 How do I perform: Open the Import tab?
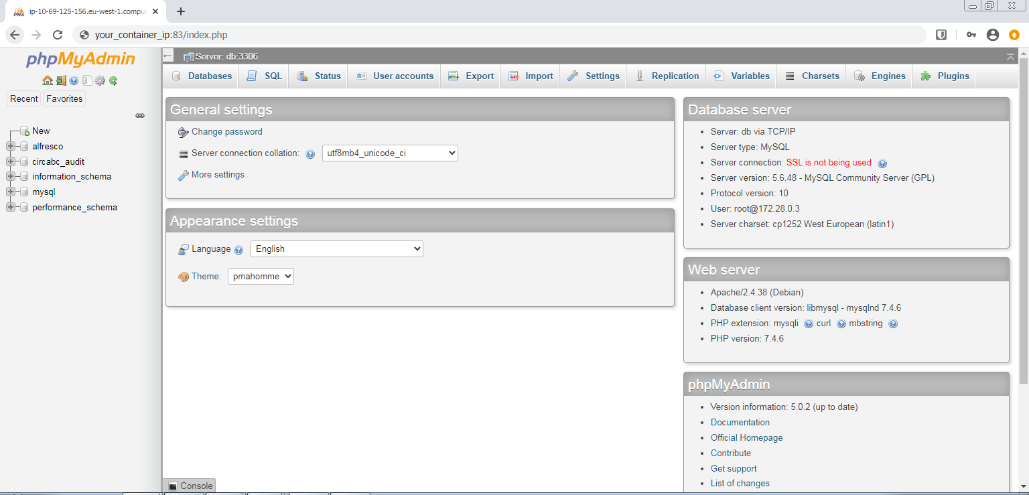pos(531,76)
